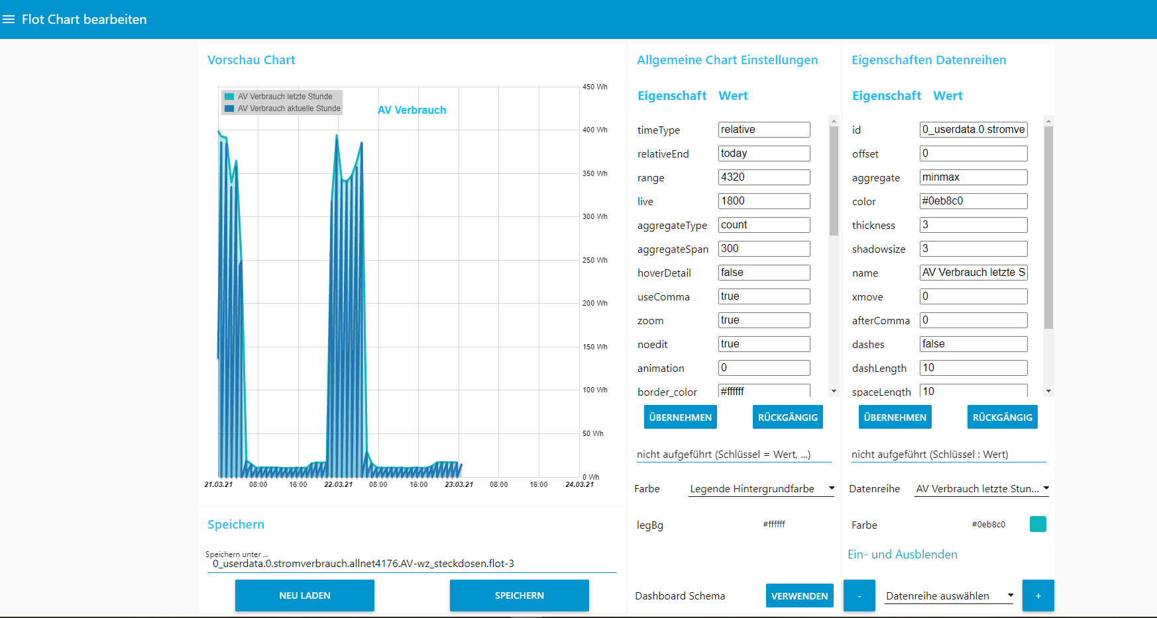Click the Vorschau Chart heading
The height and width of the screenshot is (618, 1157).
click(251, 60)
